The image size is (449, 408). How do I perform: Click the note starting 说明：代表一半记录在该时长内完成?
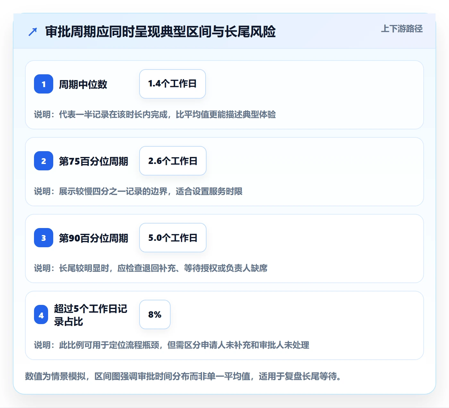pyautogui.click(x=155, y=114)
